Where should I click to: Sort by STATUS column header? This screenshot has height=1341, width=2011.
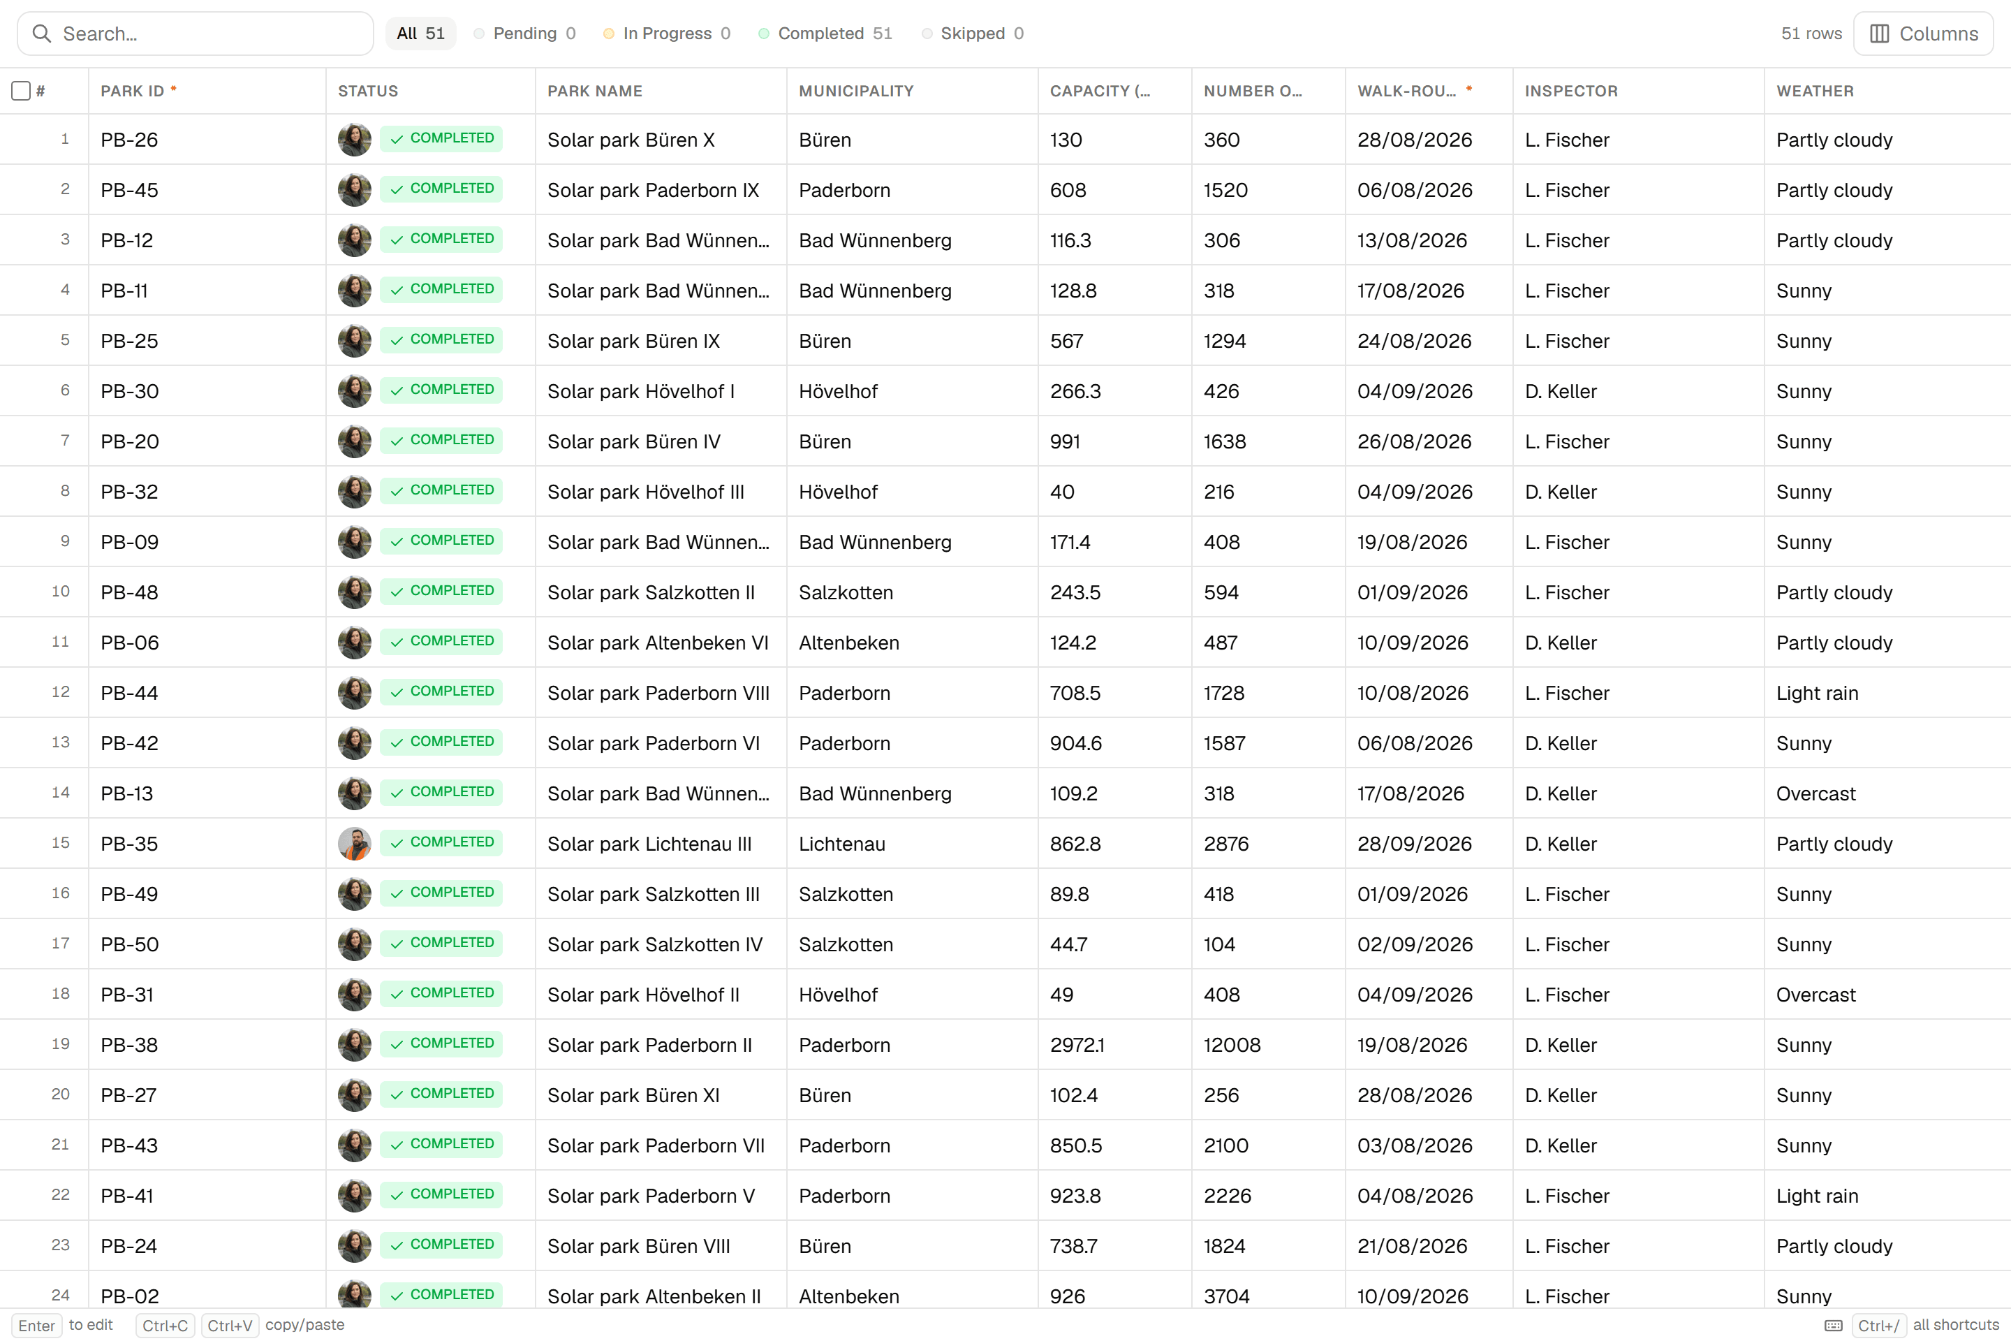[430, 91]
